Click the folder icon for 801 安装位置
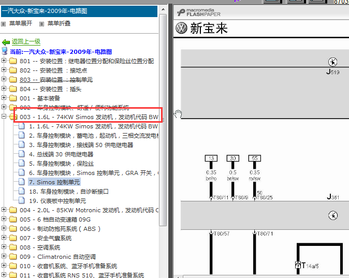This screenshot has height=278, width=349. (x=13, y=61)
